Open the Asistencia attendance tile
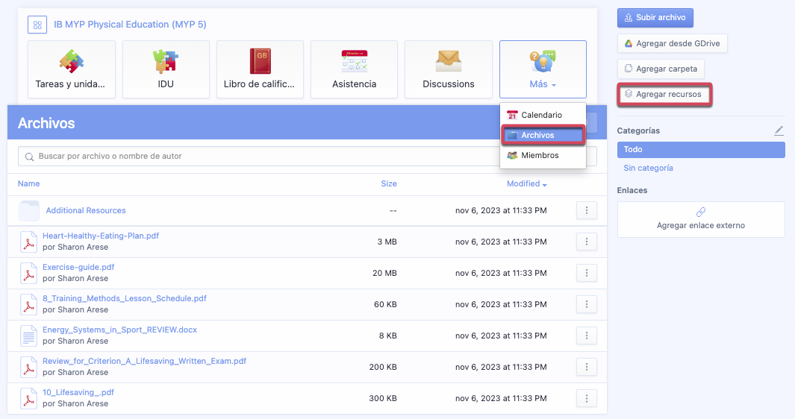Viewport: 795px width, 419px height. [354, 69]
